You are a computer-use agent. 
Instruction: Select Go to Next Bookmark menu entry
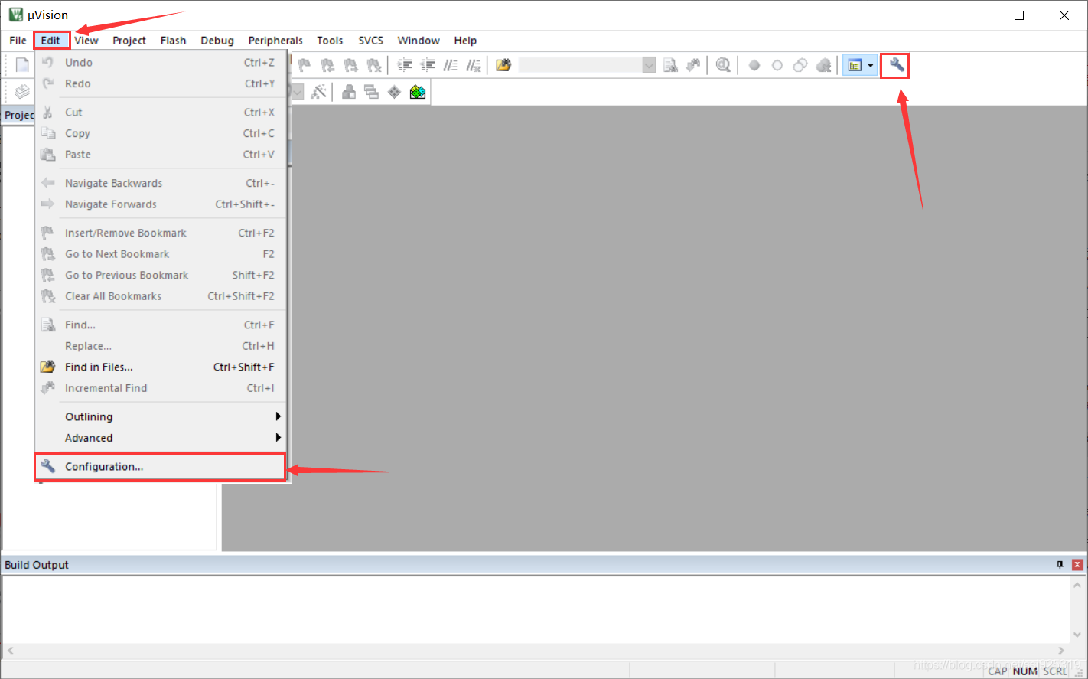(x=160, y=254)
